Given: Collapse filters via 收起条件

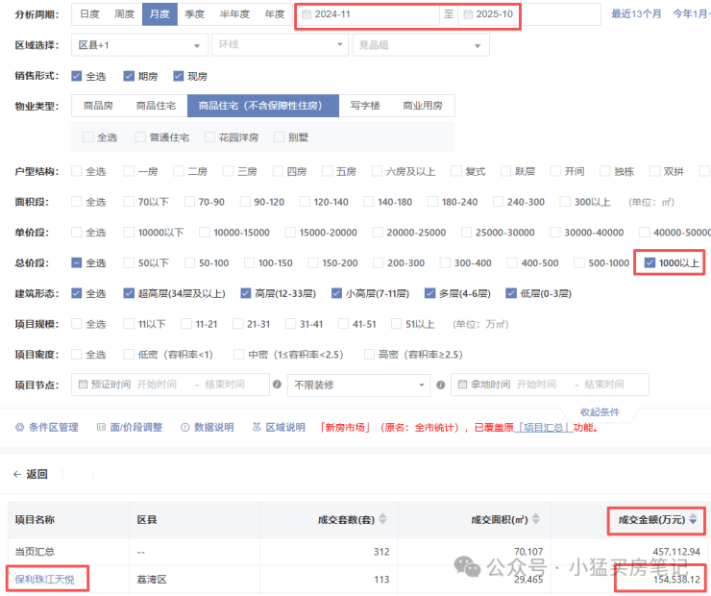Looking at the screenshot, I should click(600, 411).
